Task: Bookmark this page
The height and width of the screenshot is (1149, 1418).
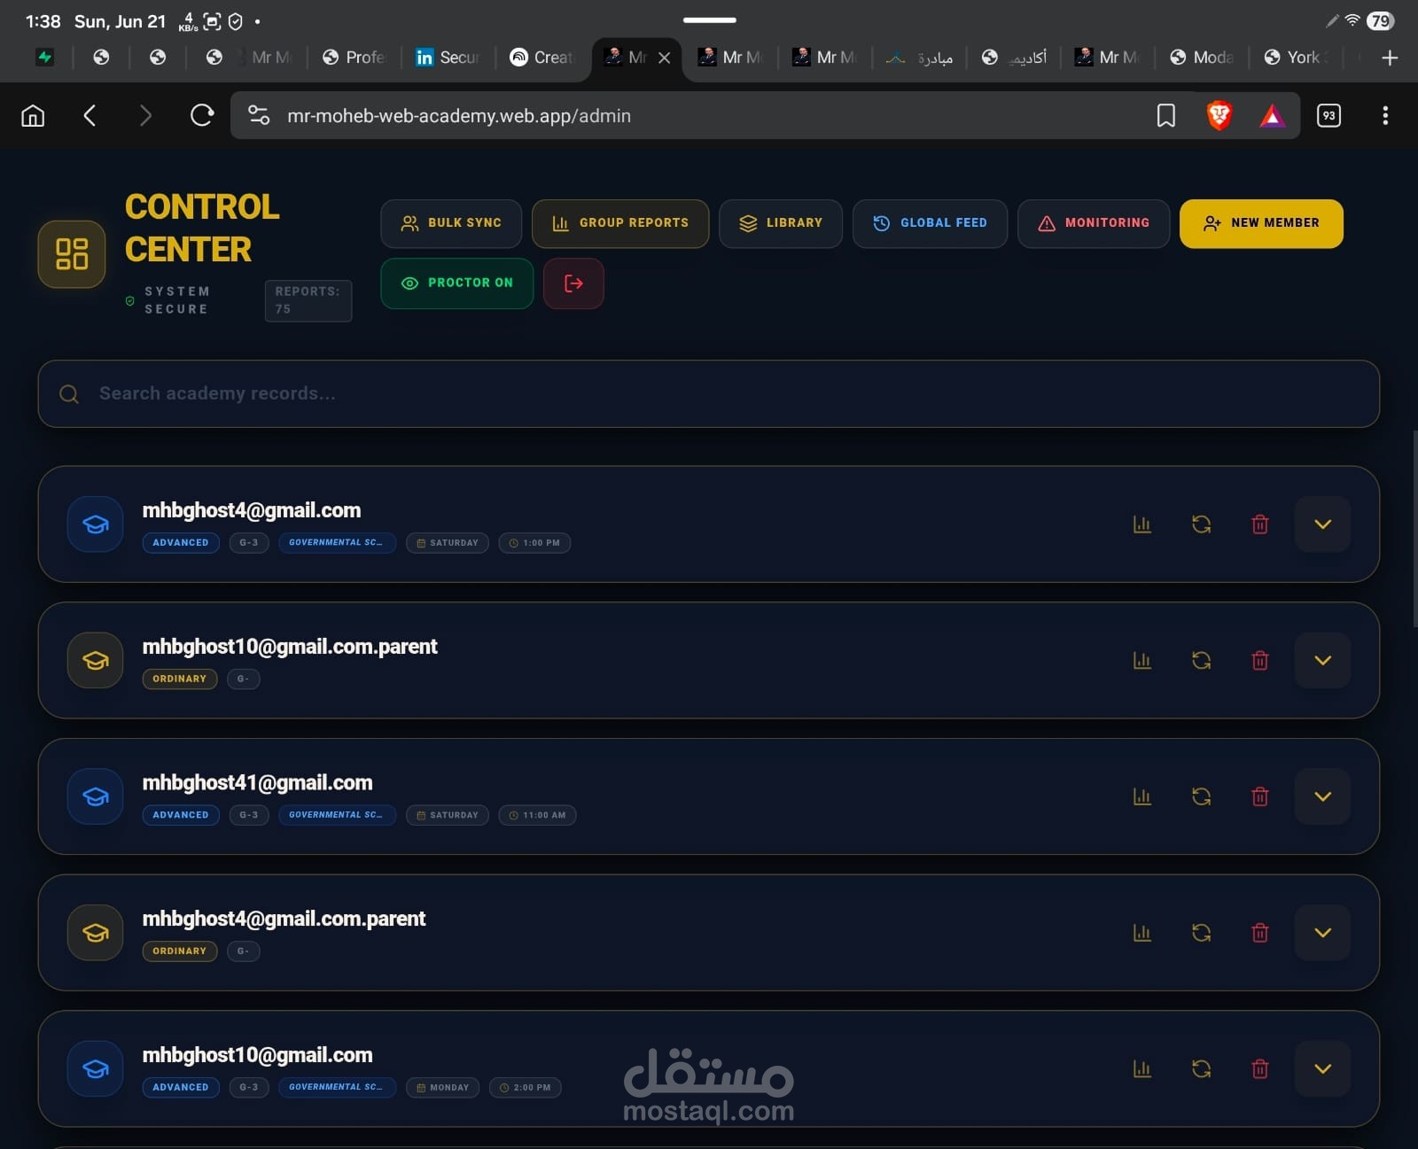Action: [1166, 116]
